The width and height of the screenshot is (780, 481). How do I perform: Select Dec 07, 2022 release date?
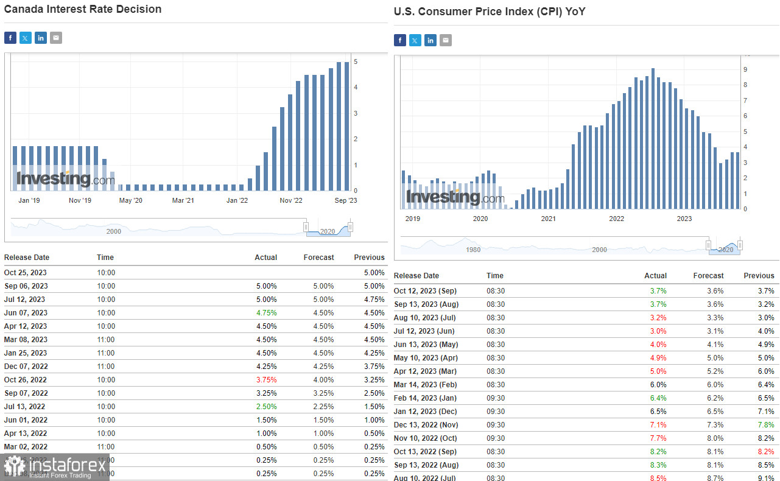[26, 367]
